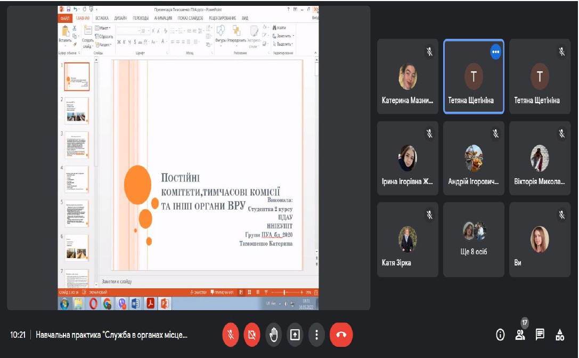Screen dimensions: 579x358
Task: Switch to reading view icon
Action: [x=258, y=293]
